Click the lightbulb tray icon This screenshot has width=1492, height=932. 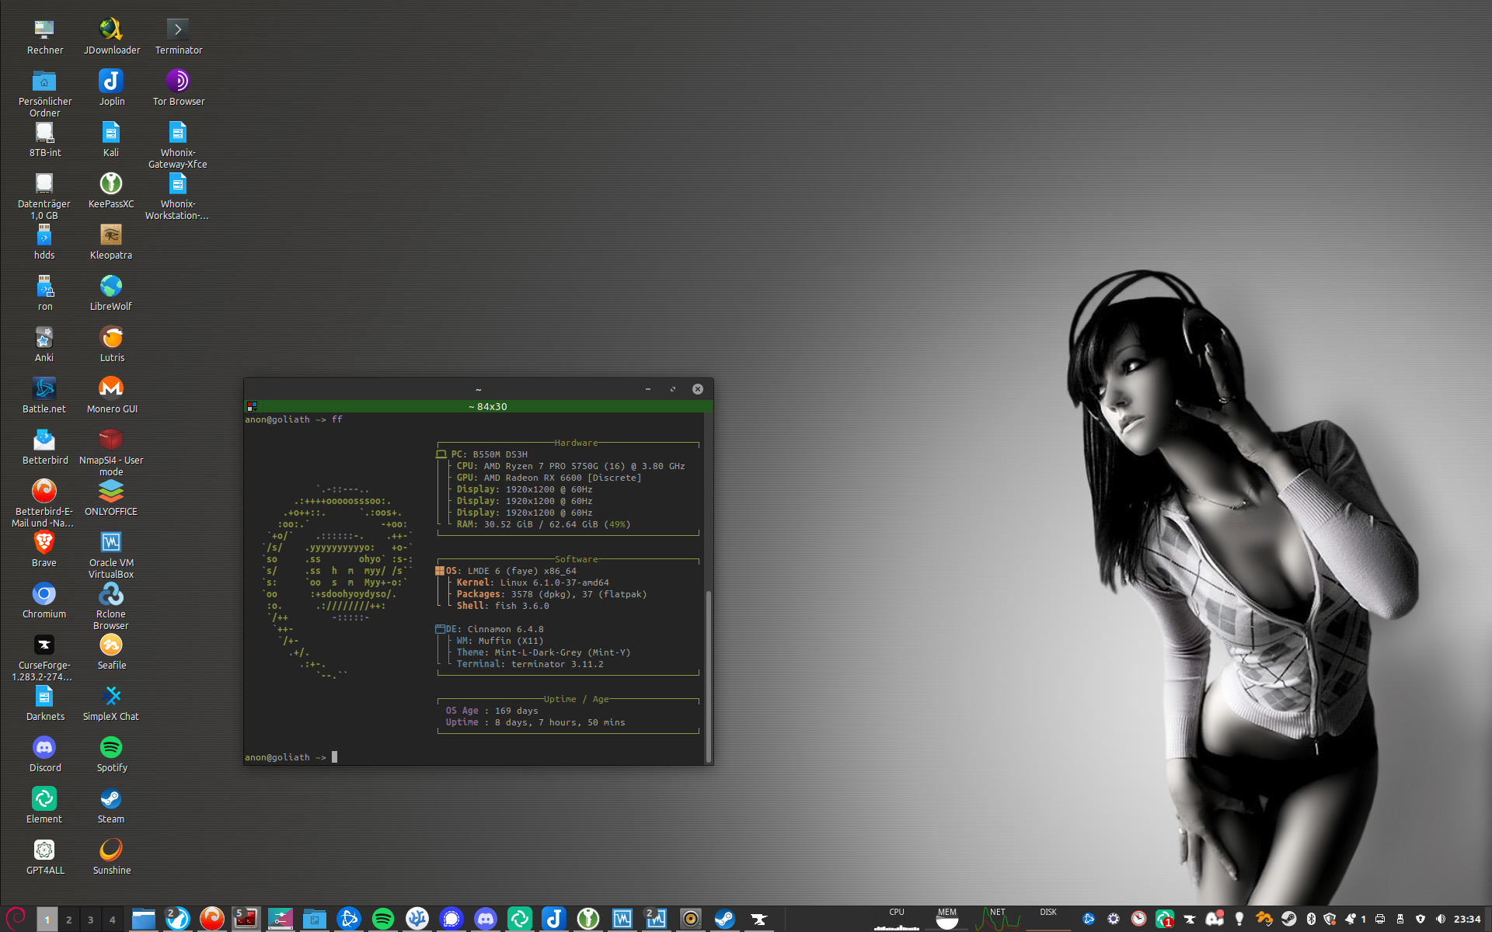[1239, 919]
